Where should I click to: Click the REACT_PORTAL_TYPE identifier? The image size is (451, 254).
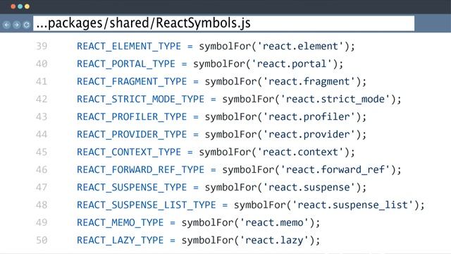click(x=126, y=64)
